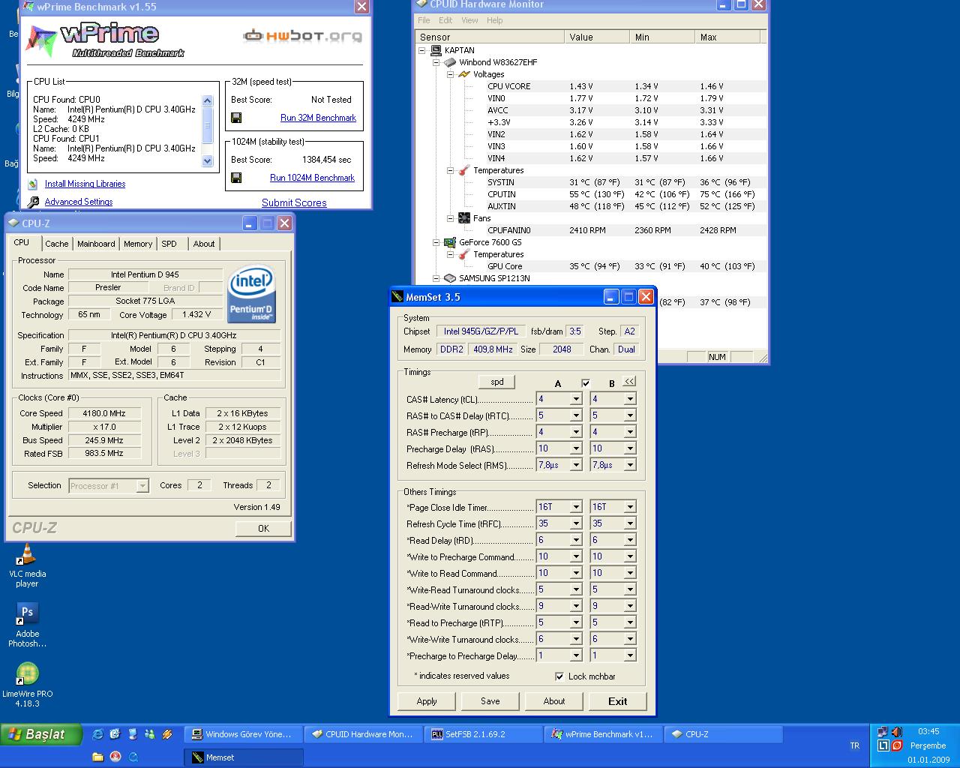Click the Winbond Temperatures thermometer icon
The image size is (960, 768).
coord(464,170)
